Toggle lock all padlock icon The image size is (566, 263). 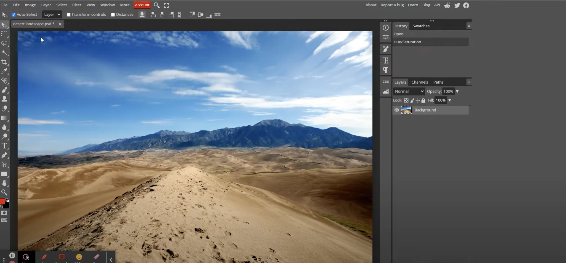tap(423, 100)
